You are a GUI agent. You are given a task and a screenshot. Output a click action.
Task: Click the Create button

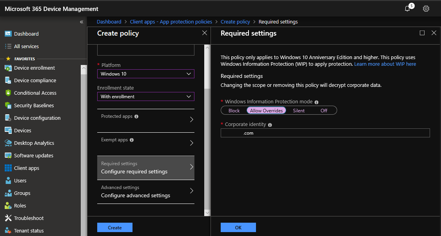pos(115,227)
